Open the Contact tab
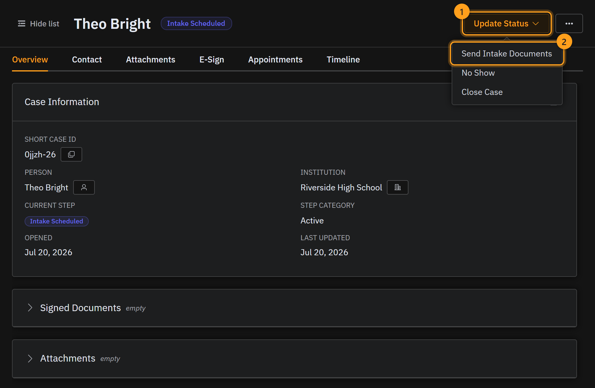Screen dimensions: 595x388 [x=87, y=59]
